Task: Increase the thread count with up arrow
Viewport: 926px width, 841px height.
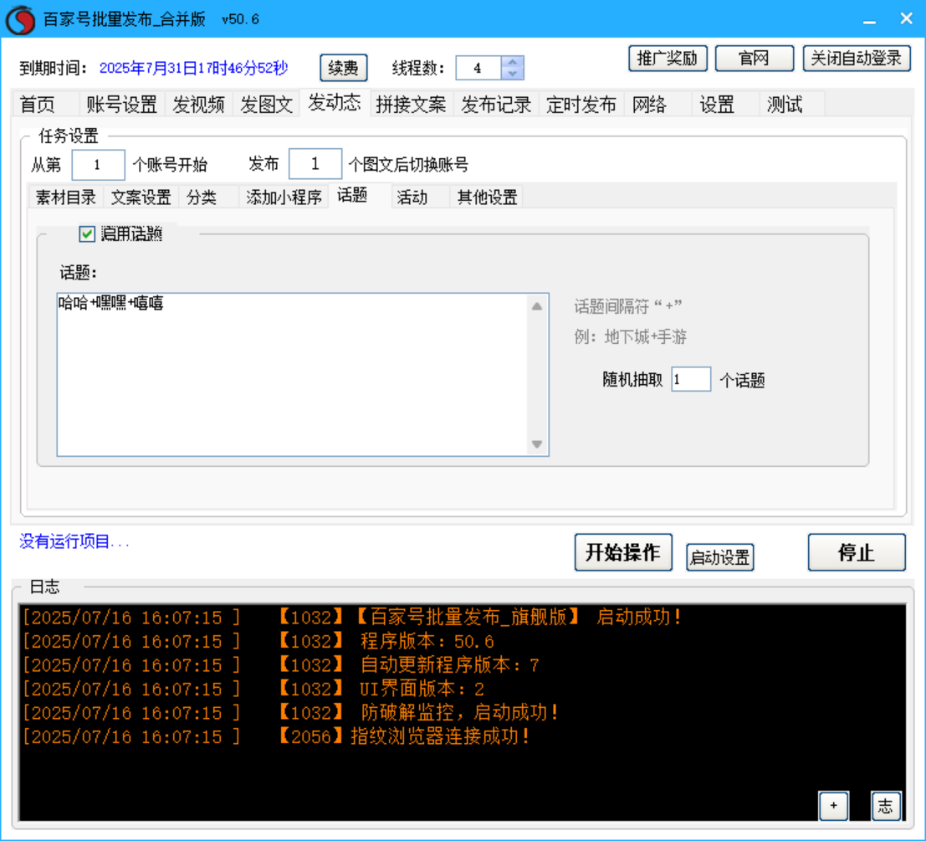Action: [x=512, y=62]
